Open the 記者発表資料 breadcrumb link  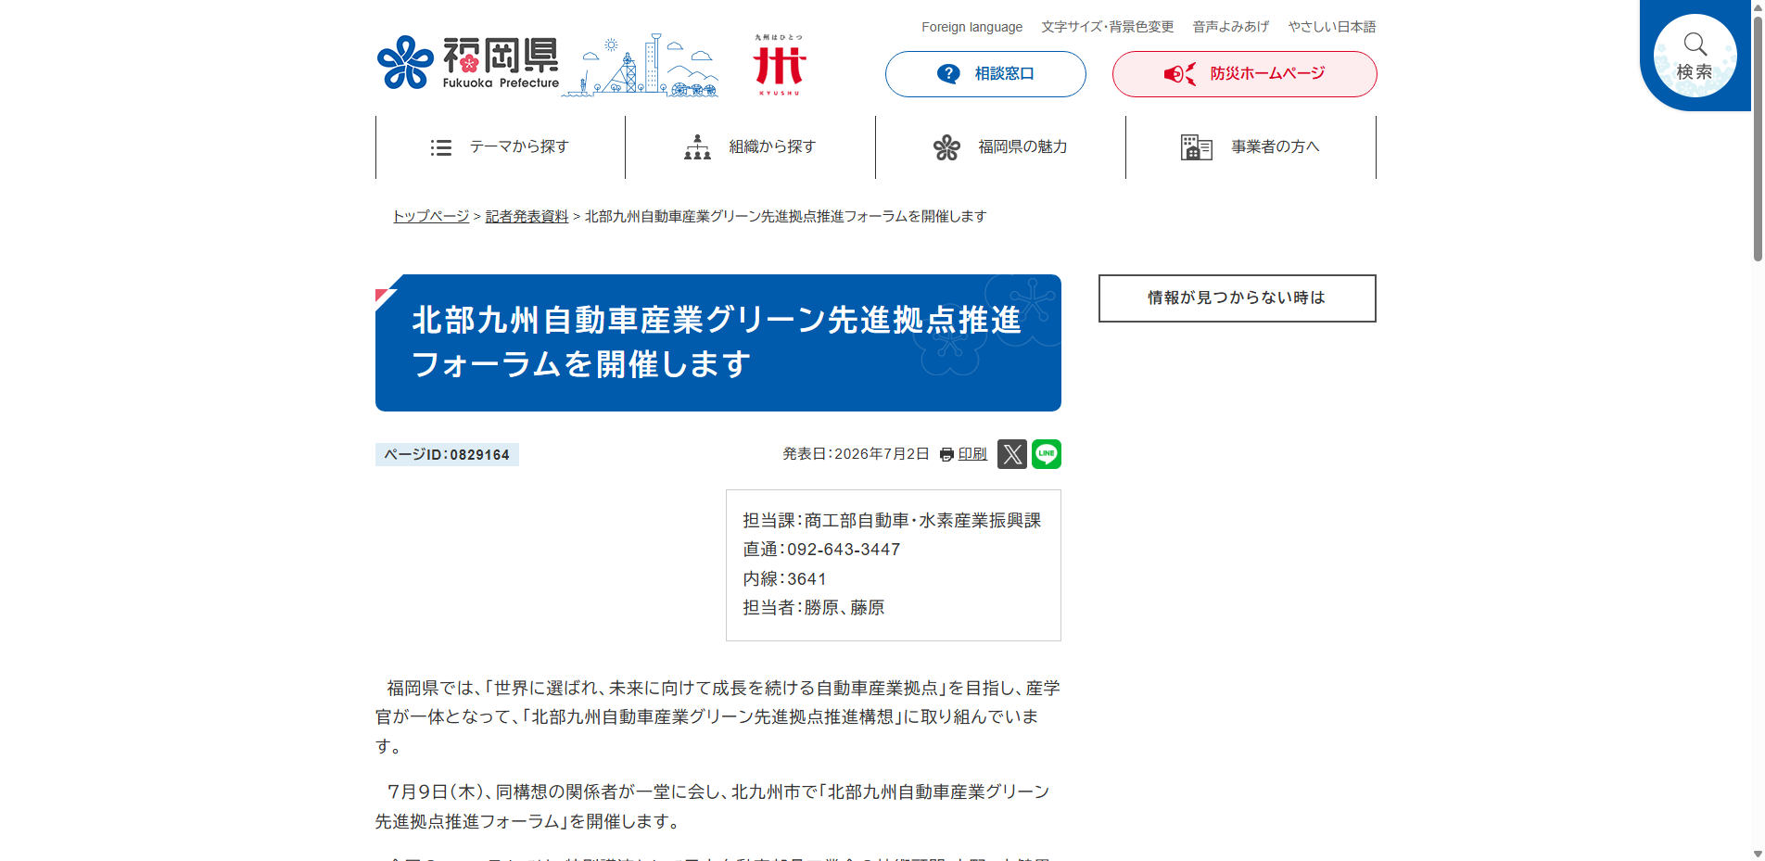(527, 216)
